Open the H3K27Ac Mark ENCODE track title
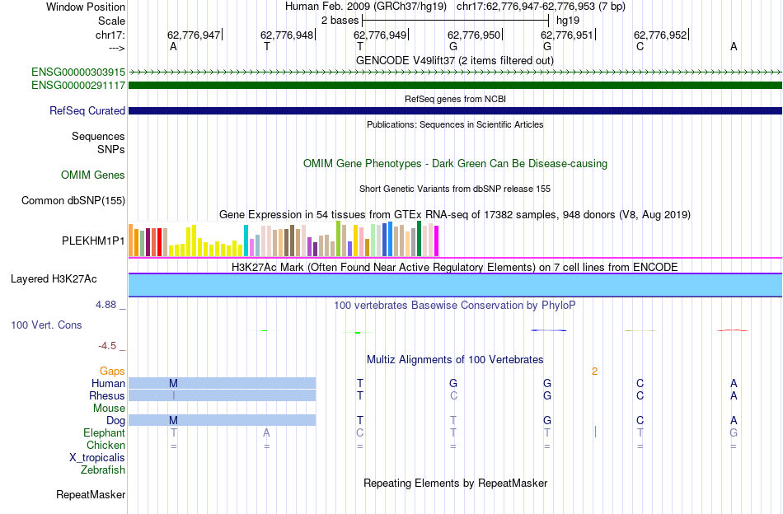The width and height of the screenshot is (783, 514). click(455, 267)
